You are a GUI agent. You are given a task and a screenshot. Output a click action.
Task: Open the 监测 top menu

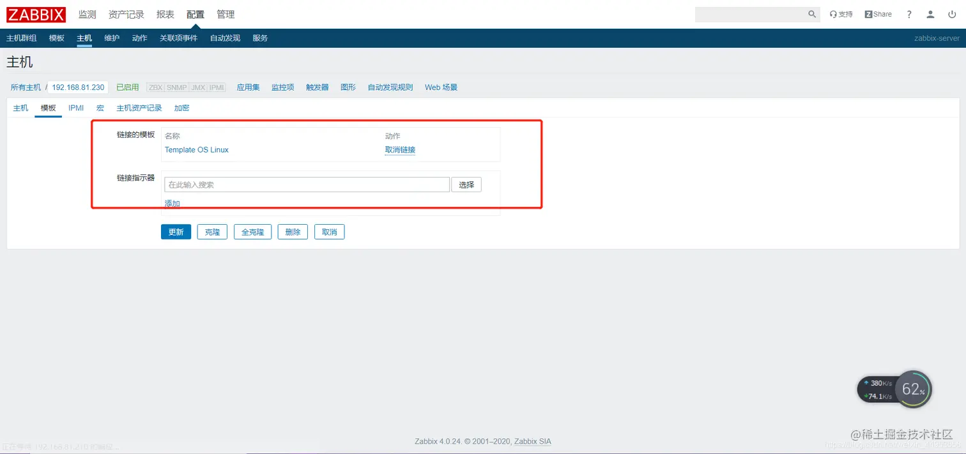point(88,14)
